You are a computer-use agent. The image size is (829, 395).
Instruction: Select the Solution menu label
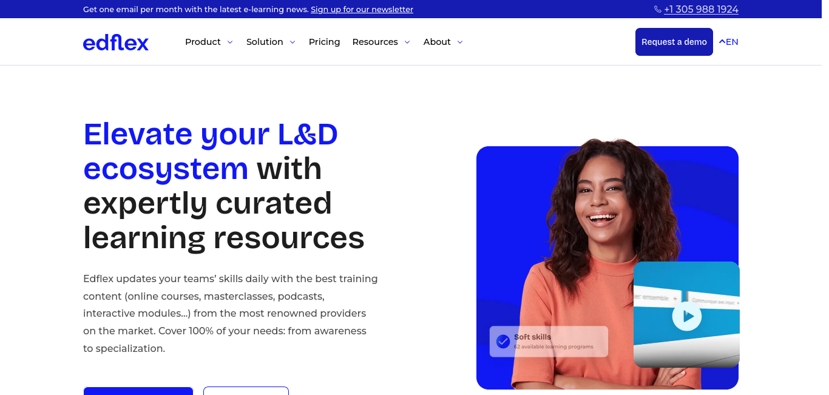[x=265, y=42]
